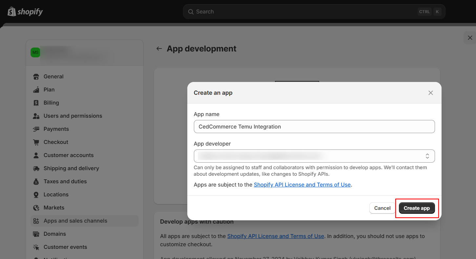Click the Plan chart icon
This screenshot has width=476, height=259.
[36, 90]
